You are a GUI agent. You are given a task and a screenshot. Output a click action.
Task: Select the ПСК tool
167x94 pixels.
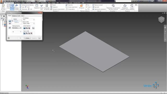pyautogui.click(x=88, y=9)
